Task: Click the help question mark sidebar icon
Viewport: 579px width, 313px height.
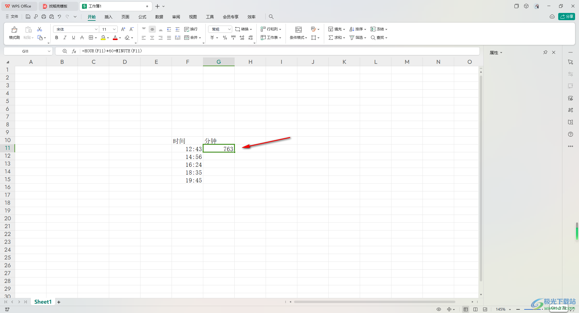Action: [x=571, y=134]
